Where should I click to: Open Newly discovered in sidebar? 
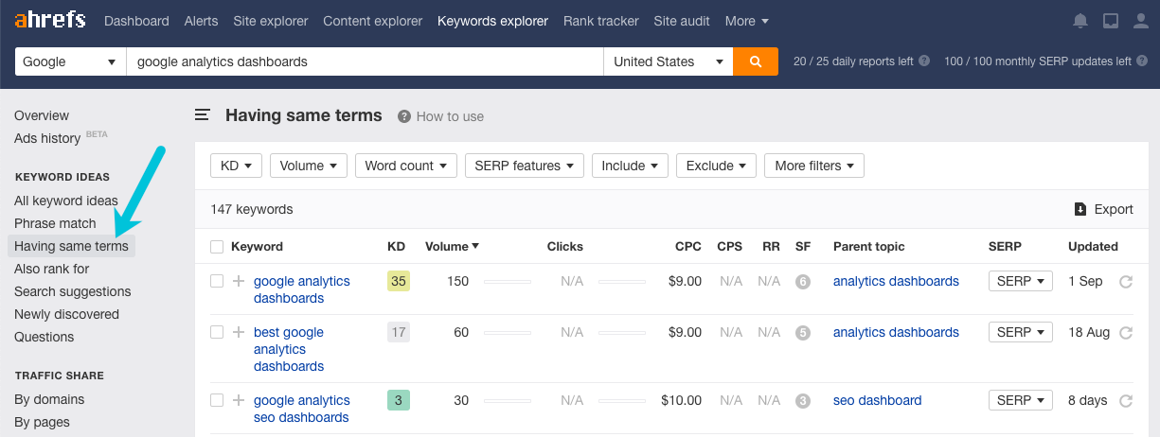pos(66,314)
